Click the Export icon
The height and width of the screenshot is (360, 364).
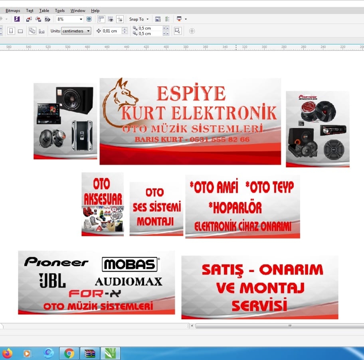click(38, 19)
